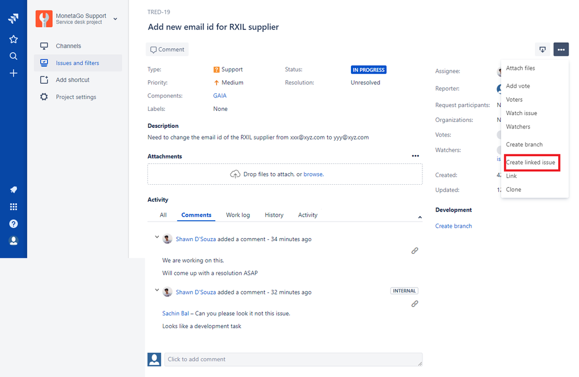Open the app switcher grid icon
The image size is (579, 377).
(13, 207)
